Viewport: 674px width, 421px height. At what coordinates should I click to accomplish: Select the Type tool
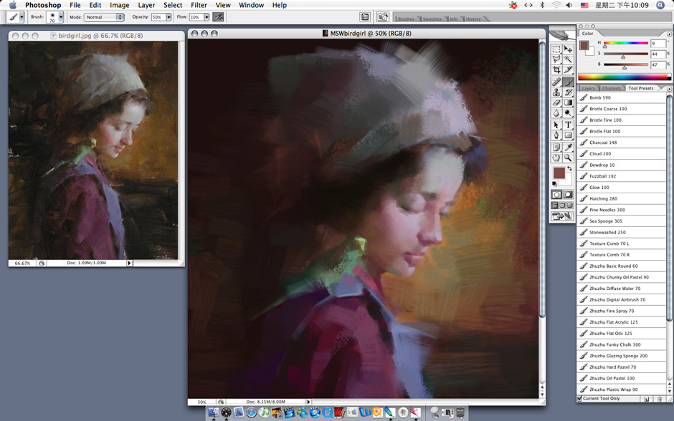coord(568,125)
